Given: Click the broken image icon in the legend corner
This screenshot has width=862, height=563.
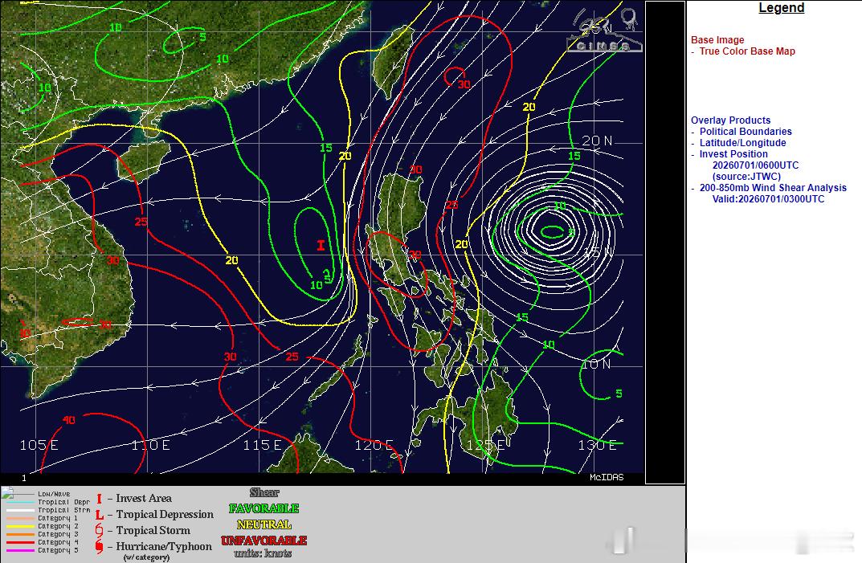Looking at the screenshot, I should [x=7, y=492].
